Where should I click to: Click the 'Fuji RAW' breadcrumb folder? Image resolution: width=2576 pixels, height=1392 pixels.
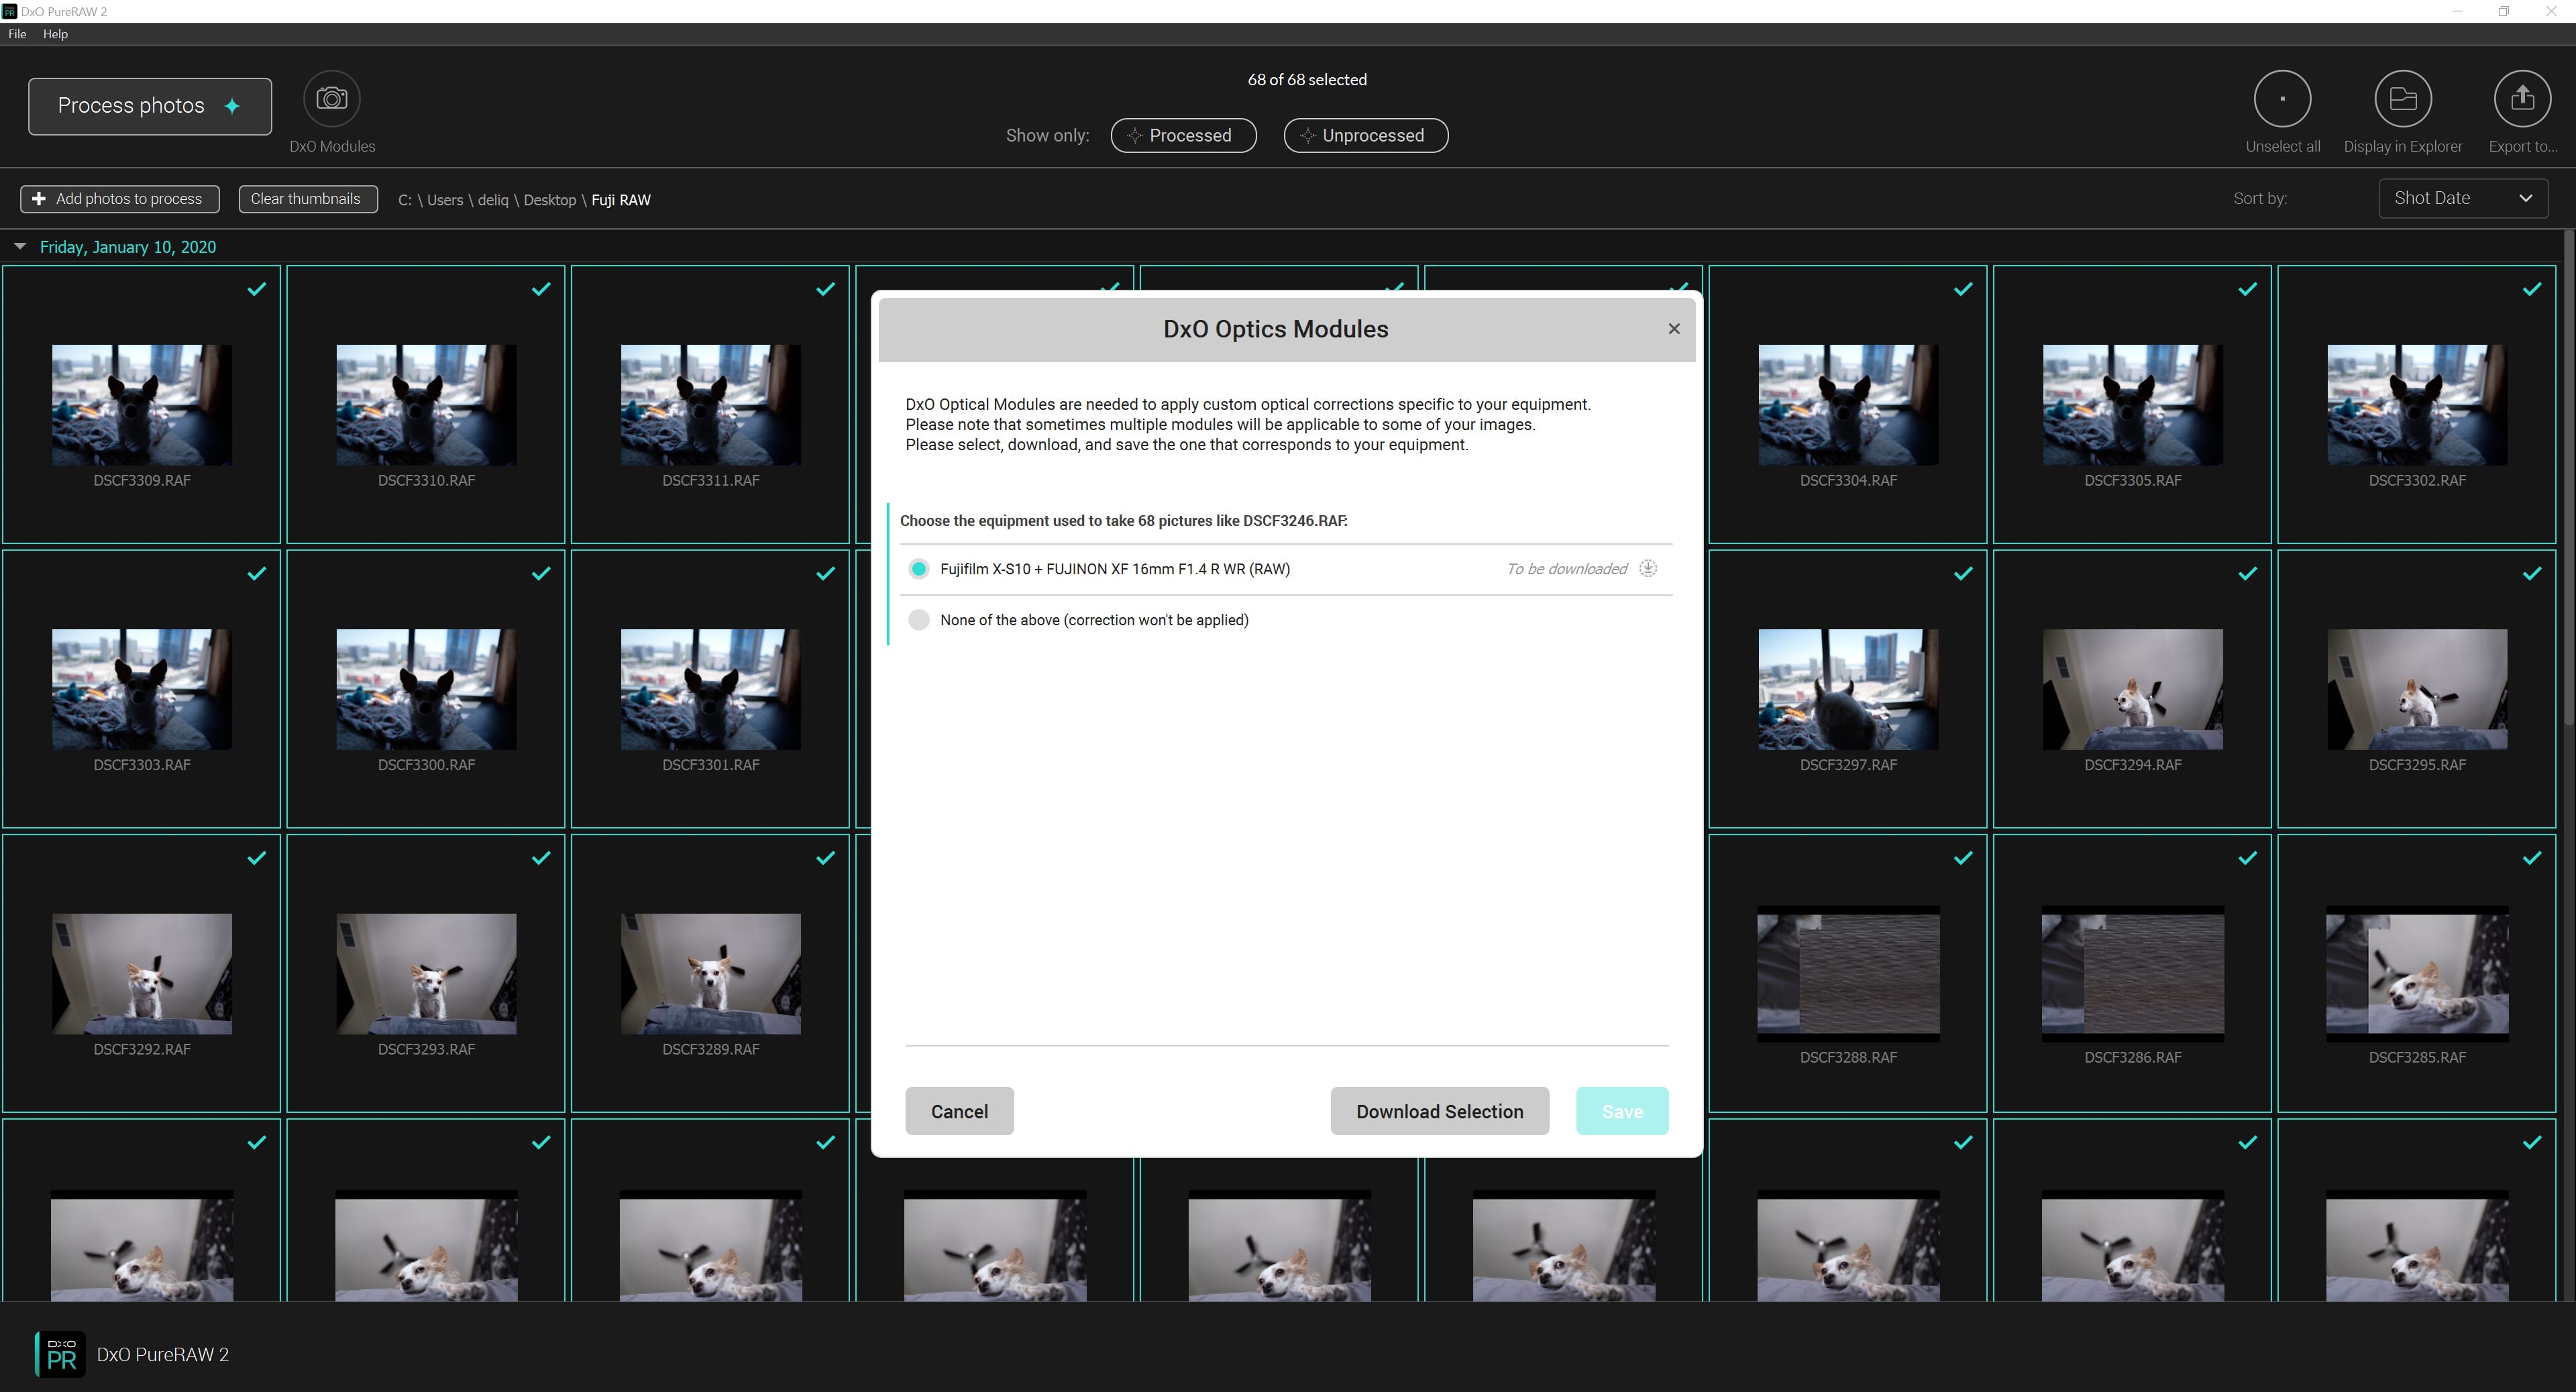point(621,200)
